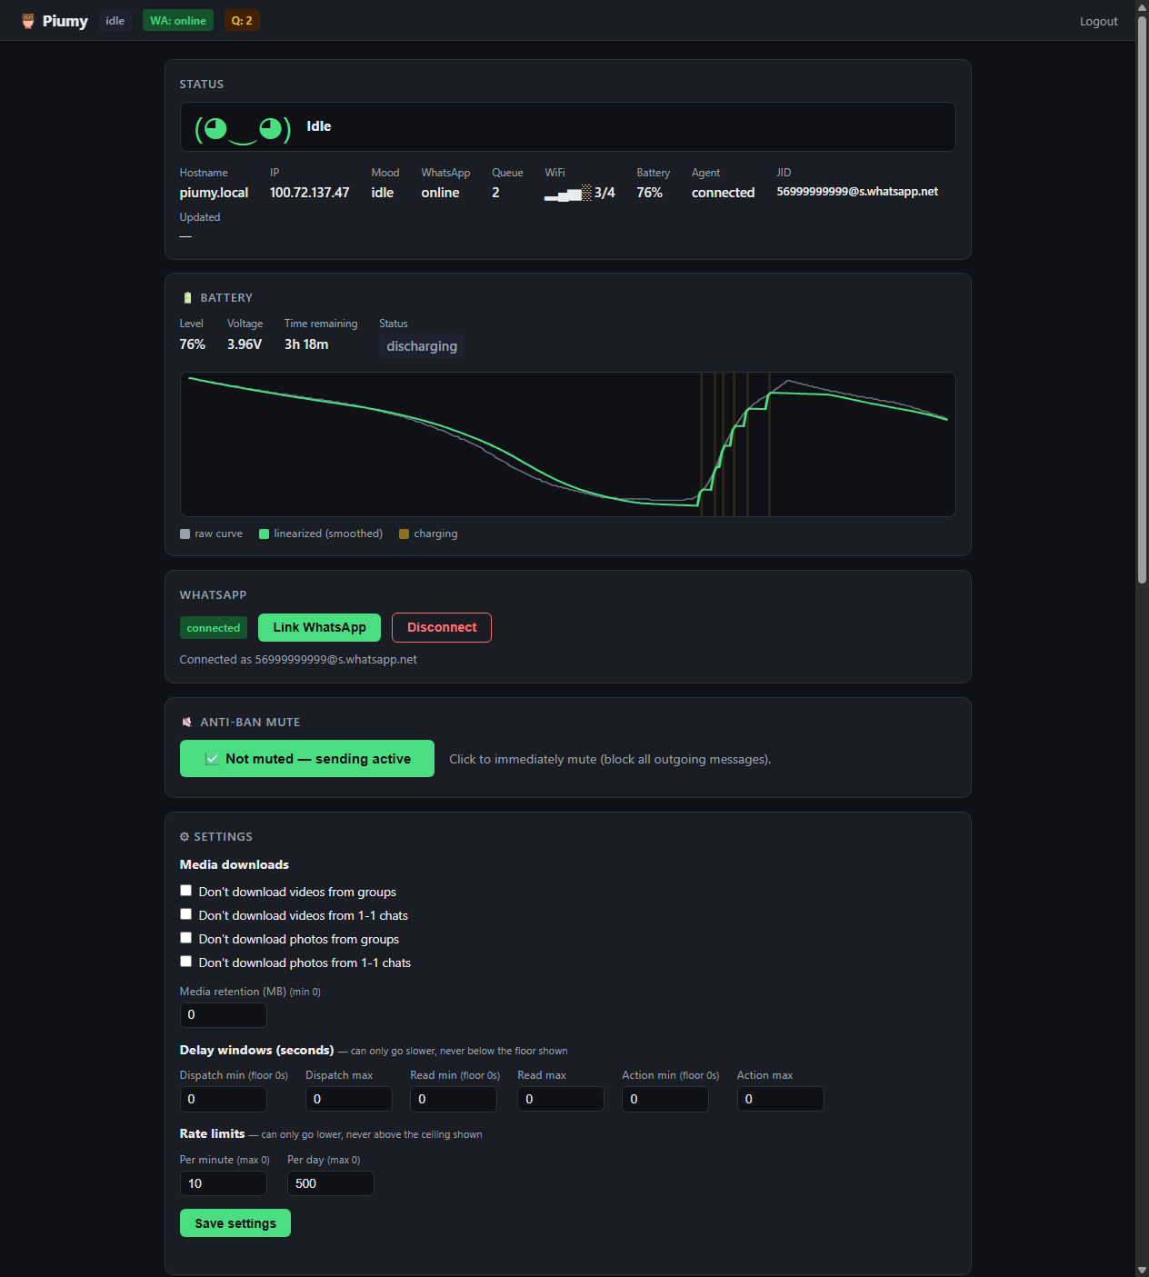Click the scrollbar up arrow

pyautogui.click(x=1142, y=6)
